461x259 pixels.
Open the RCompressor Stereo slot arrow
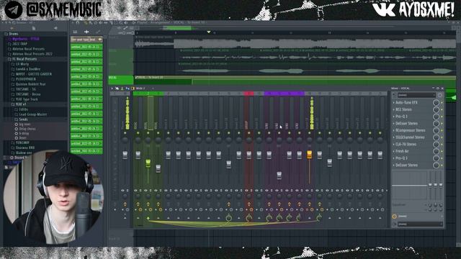pos(394,130)
